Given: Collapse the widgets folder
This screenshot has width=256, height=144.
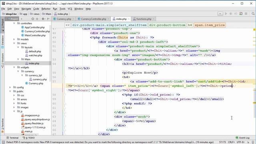Looking at the screenshot, I should coord(14,67).
